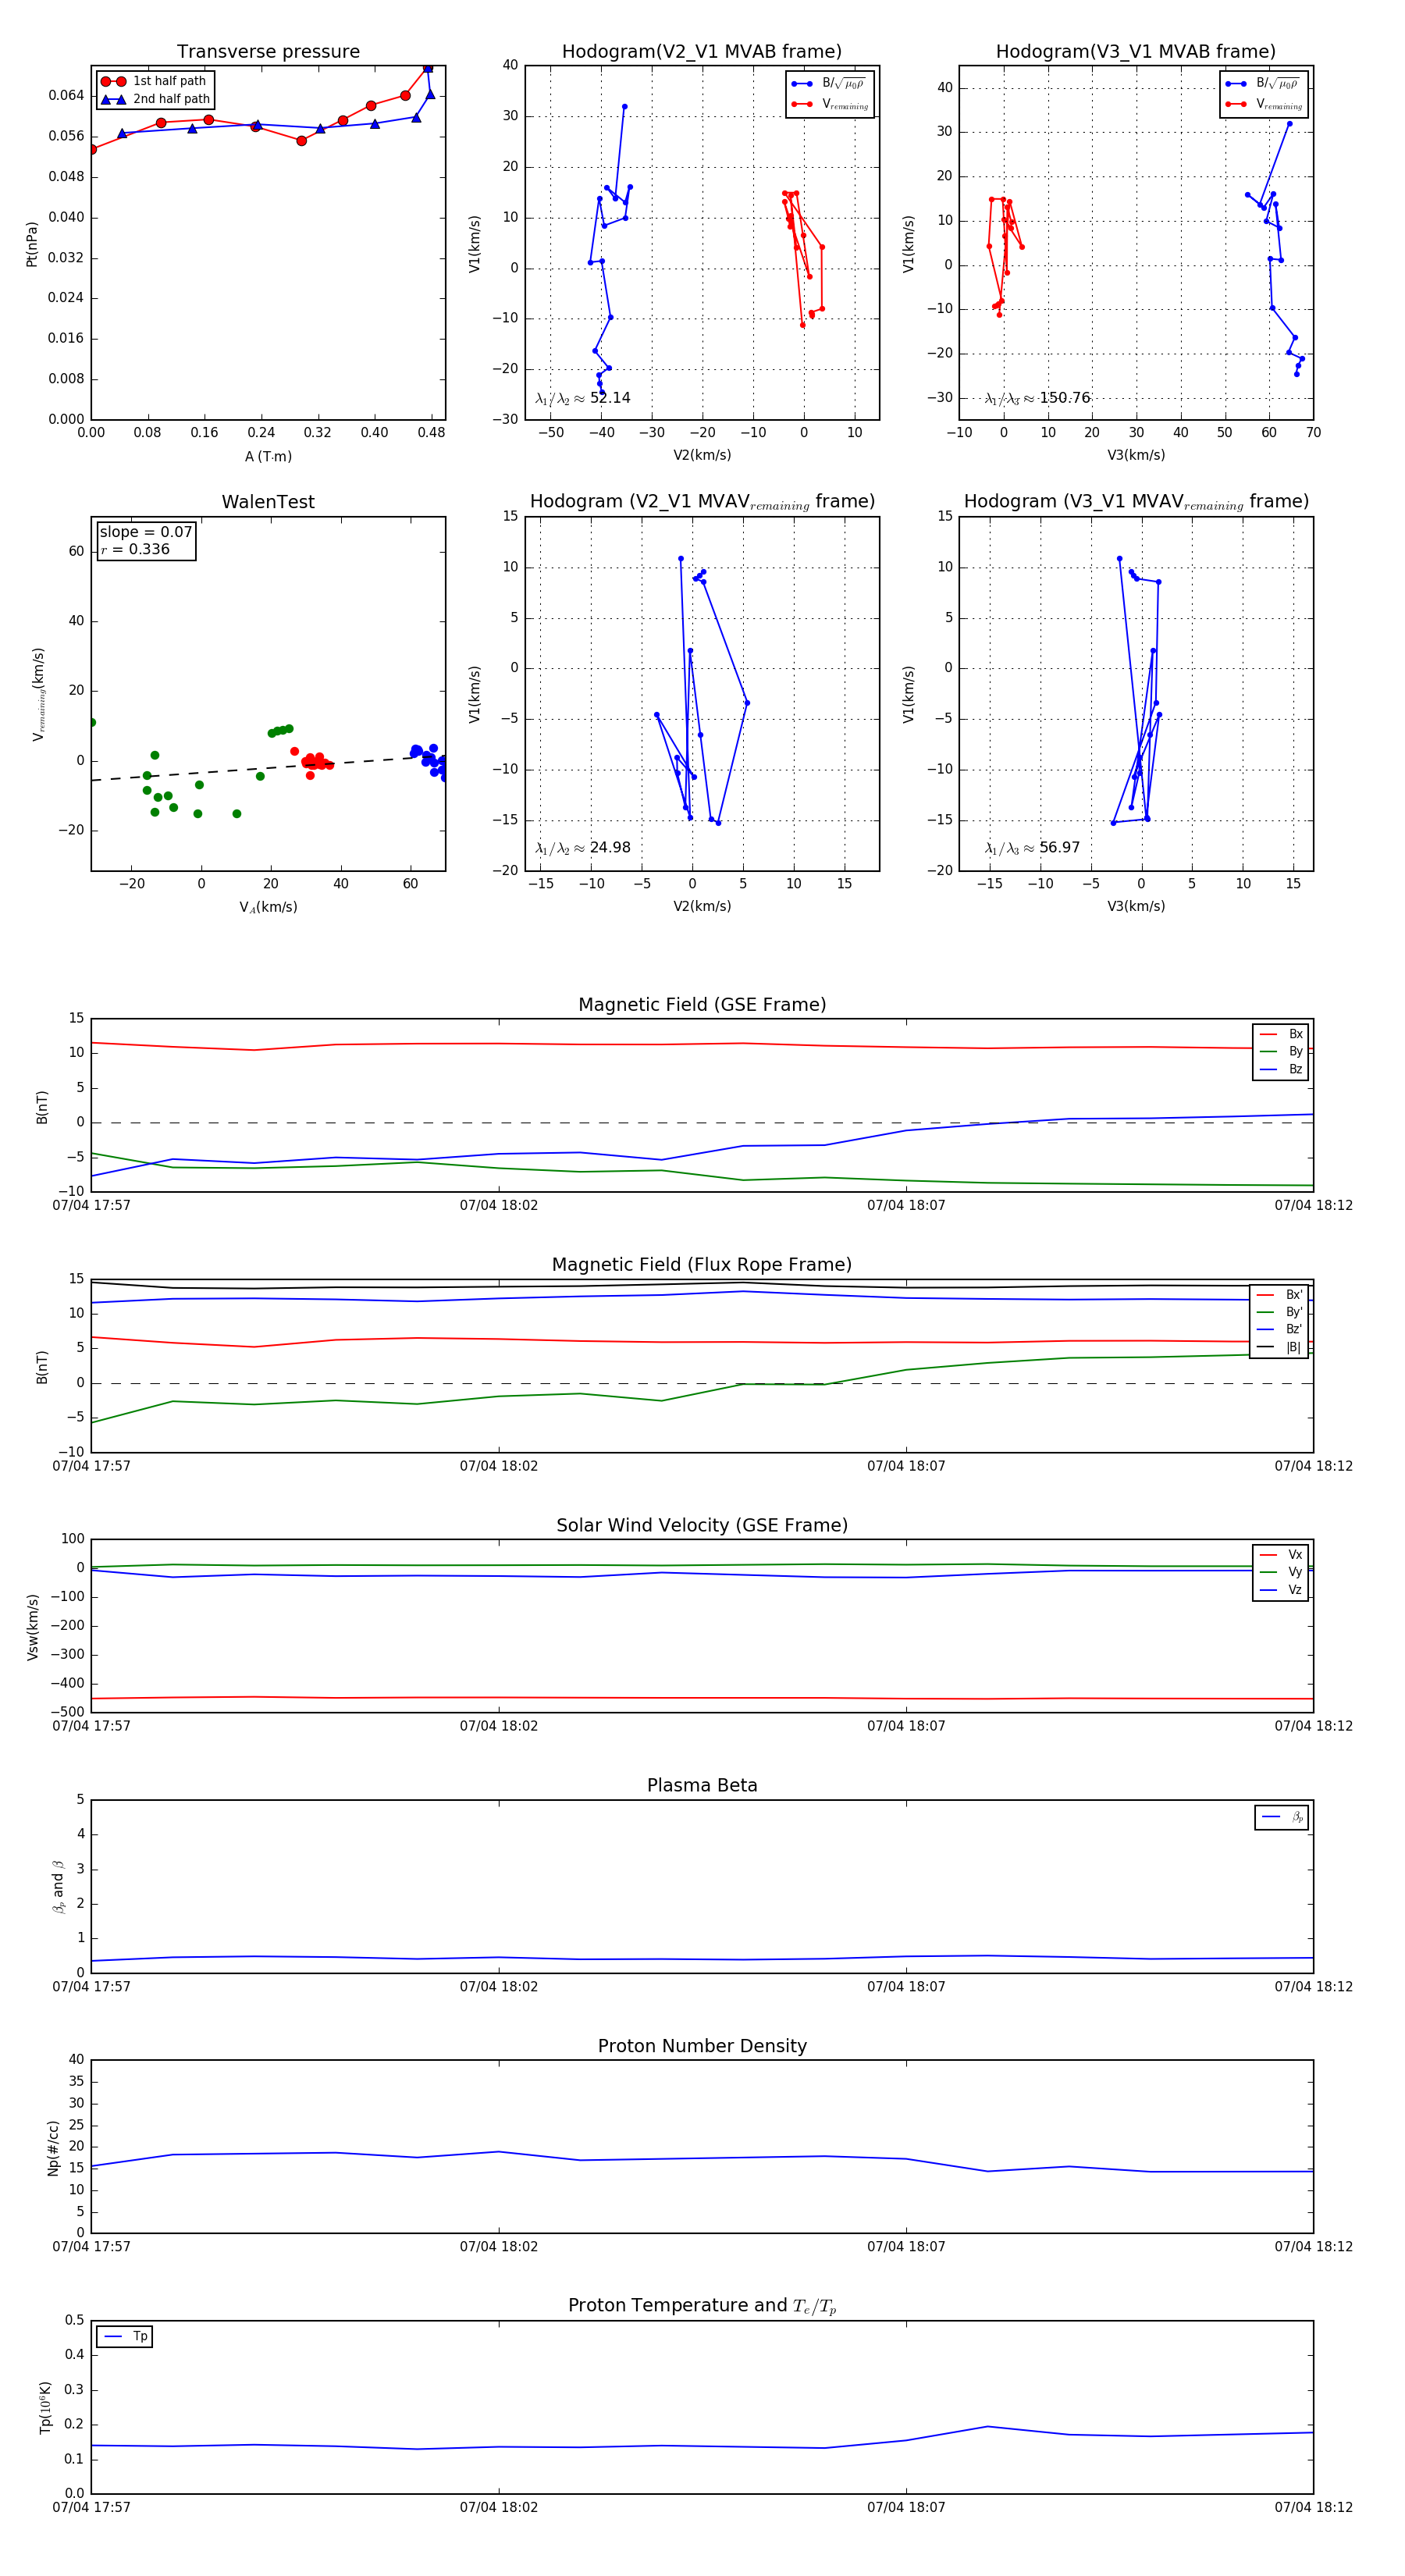Click the "Hodogram (V2_V1 MVAV remaining frame)" title

tap(702, 502)
